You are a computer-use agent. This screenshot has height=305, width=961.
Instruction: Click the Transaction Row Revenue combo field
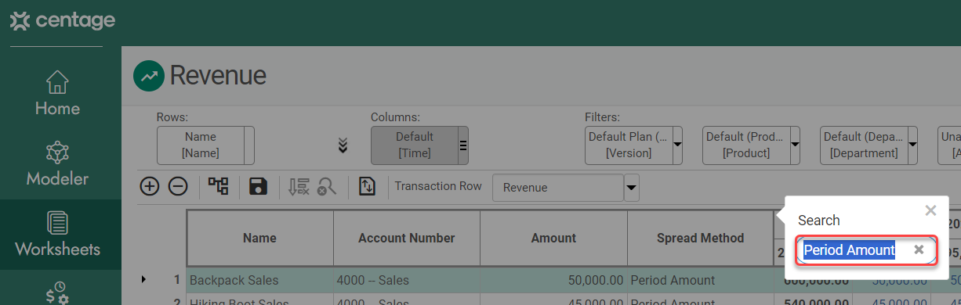(558, 188)
